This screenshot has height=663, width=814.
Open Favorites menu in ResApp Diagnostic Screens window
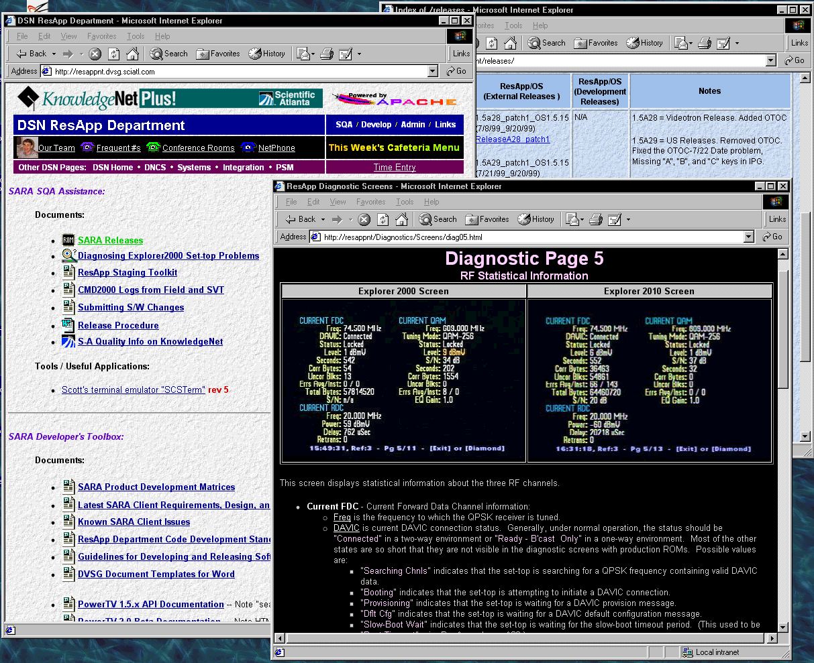(x=371, y=202)
